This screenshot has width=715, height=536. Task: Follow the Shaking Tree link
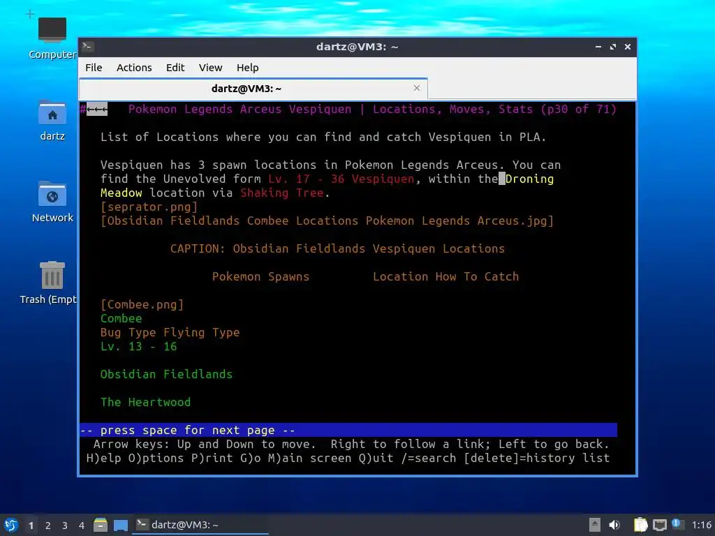[282, 193]
